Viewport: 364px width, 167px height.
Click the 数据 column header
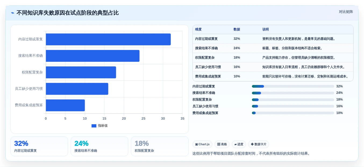coord(237,29)
